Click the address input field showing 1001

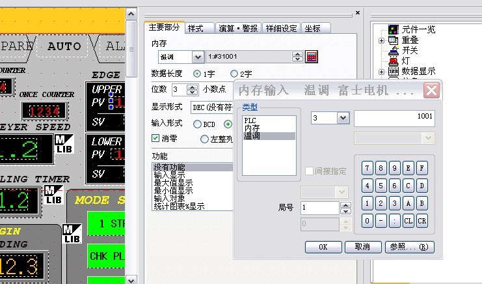(394, 118)
